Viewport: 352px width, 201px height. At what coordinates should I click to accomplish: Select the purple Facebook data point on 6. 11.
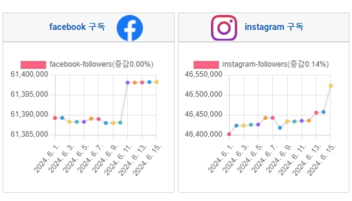click(x=127, y=83)
